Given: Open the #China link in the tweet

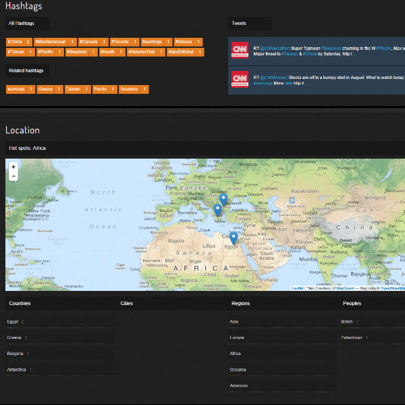Looking at the screenshot, I should [x=309, y=54].
